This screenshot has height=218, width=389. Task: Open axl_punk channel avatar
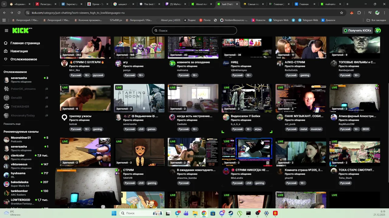click(280, 117)
